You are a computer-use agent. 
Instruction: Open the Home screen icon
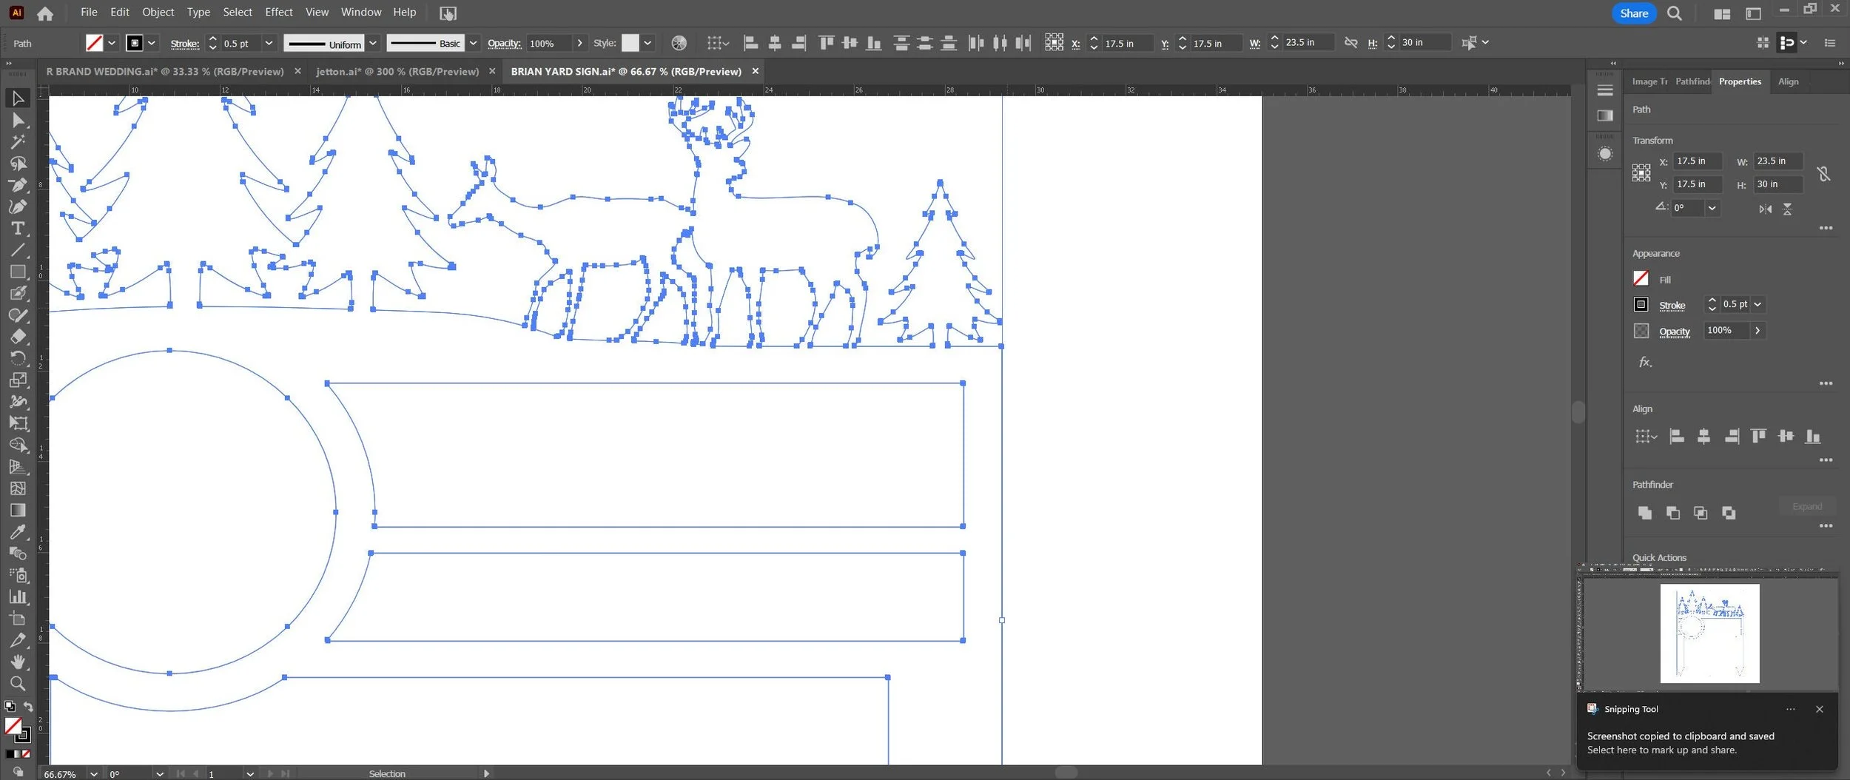[x=45, y=13]
